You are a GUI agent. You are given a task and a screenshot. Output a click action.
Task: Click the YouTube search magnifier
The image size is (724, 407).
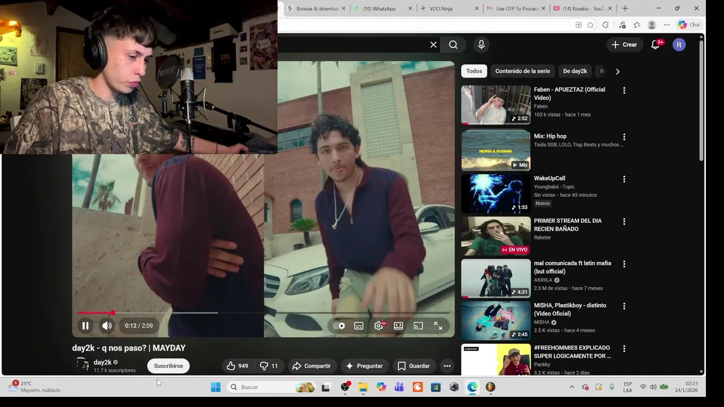click(453, 45)
